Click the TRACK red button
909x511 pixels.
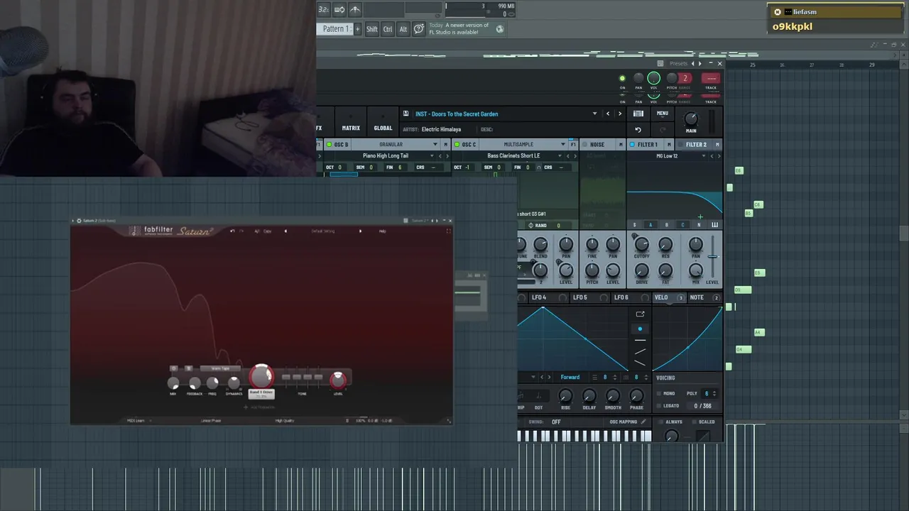click(710, 79)
